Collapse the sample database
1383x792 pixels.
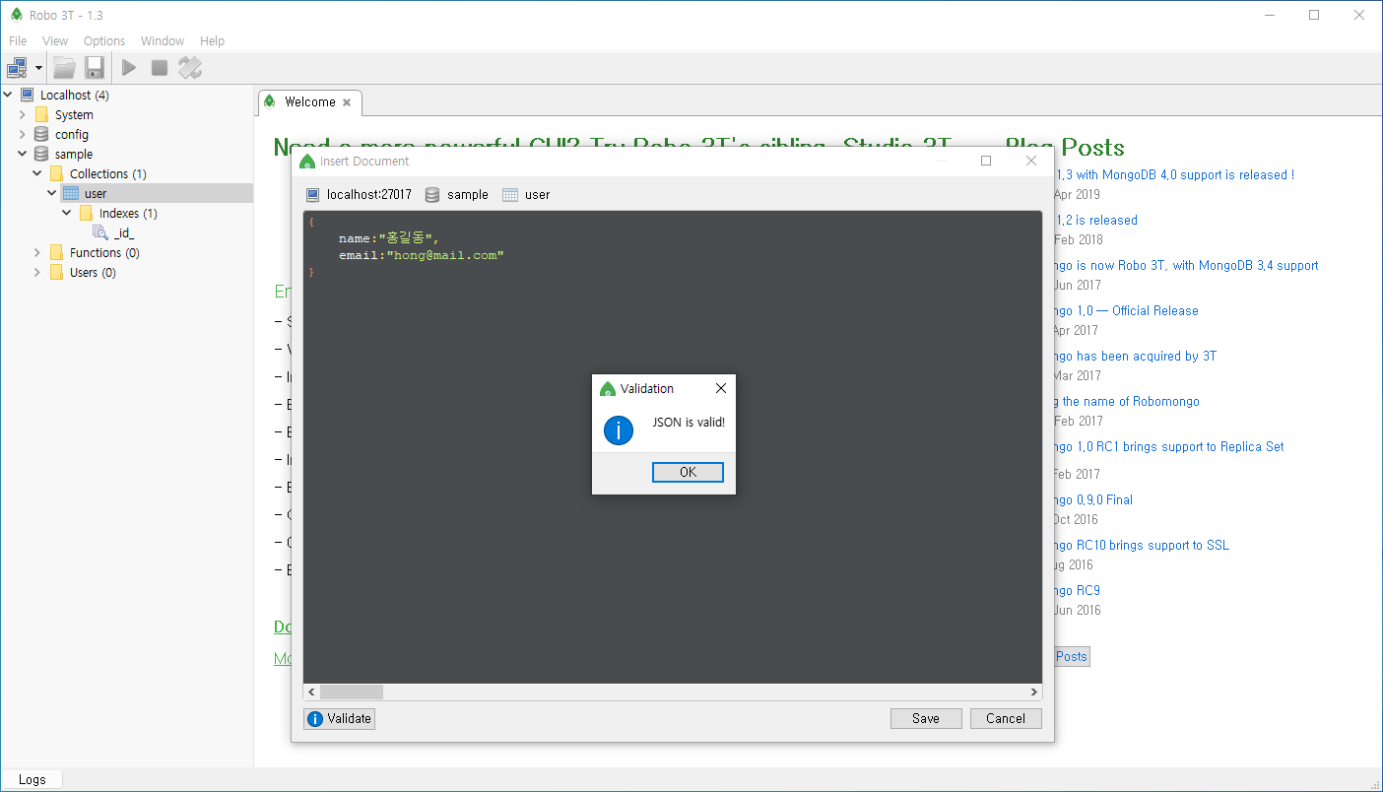[x=23, y=154]
